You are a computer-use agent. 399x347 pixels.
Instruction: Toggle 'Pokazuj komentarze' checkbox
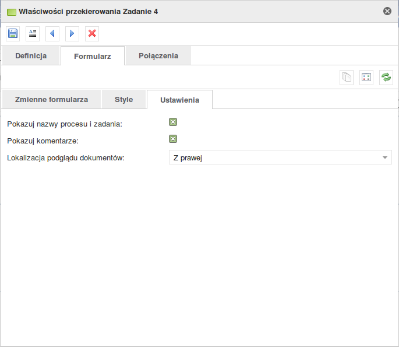coord(173,139)
